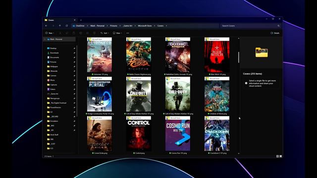Refresh the Covers folder view
Viewport: 317px width, 178px height.
coord(67,26)
